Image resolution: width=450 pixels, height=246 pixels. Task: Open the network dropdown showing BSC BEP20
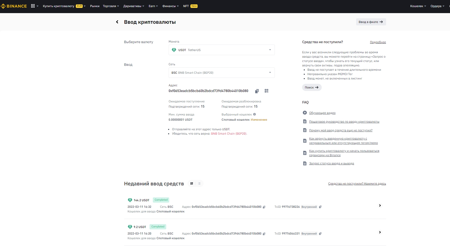pyautogui.click(x=222, y=73)
